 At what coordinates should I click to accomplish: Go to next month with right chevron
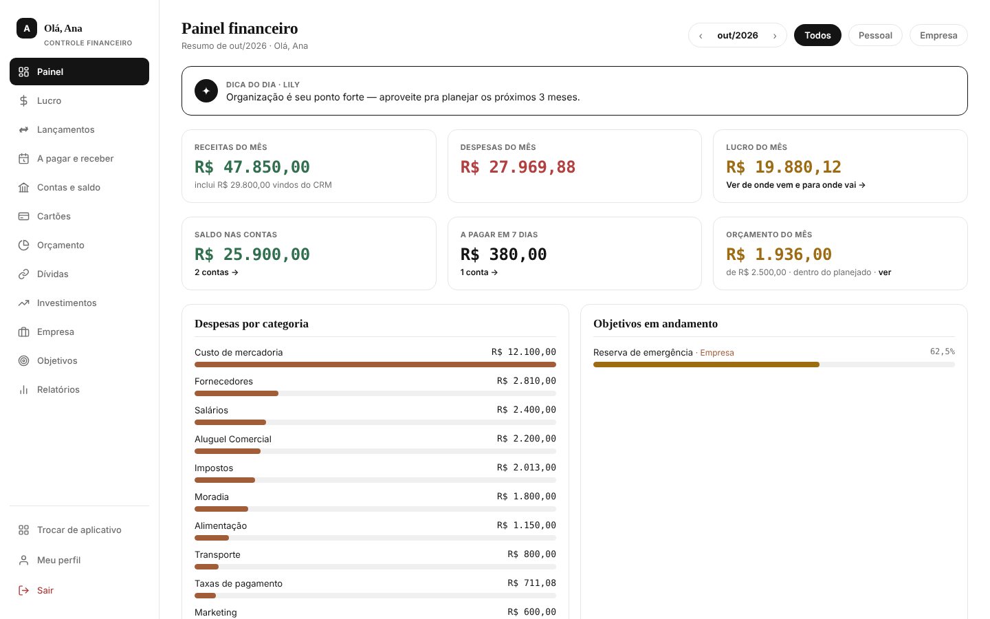click(775, 36)
